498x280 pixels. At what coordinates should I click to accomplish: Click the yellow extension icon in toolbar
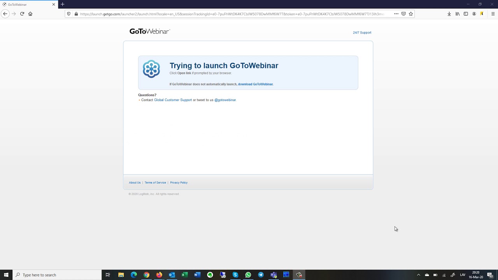(x=482, y=14)
